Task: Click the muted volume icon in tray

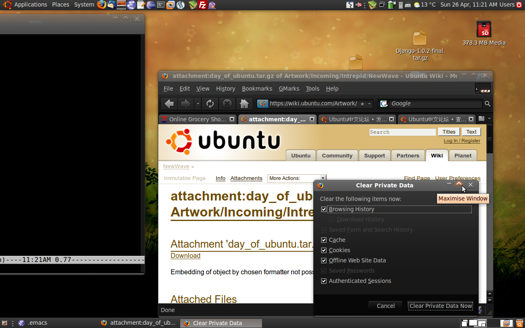Action: 359,5
